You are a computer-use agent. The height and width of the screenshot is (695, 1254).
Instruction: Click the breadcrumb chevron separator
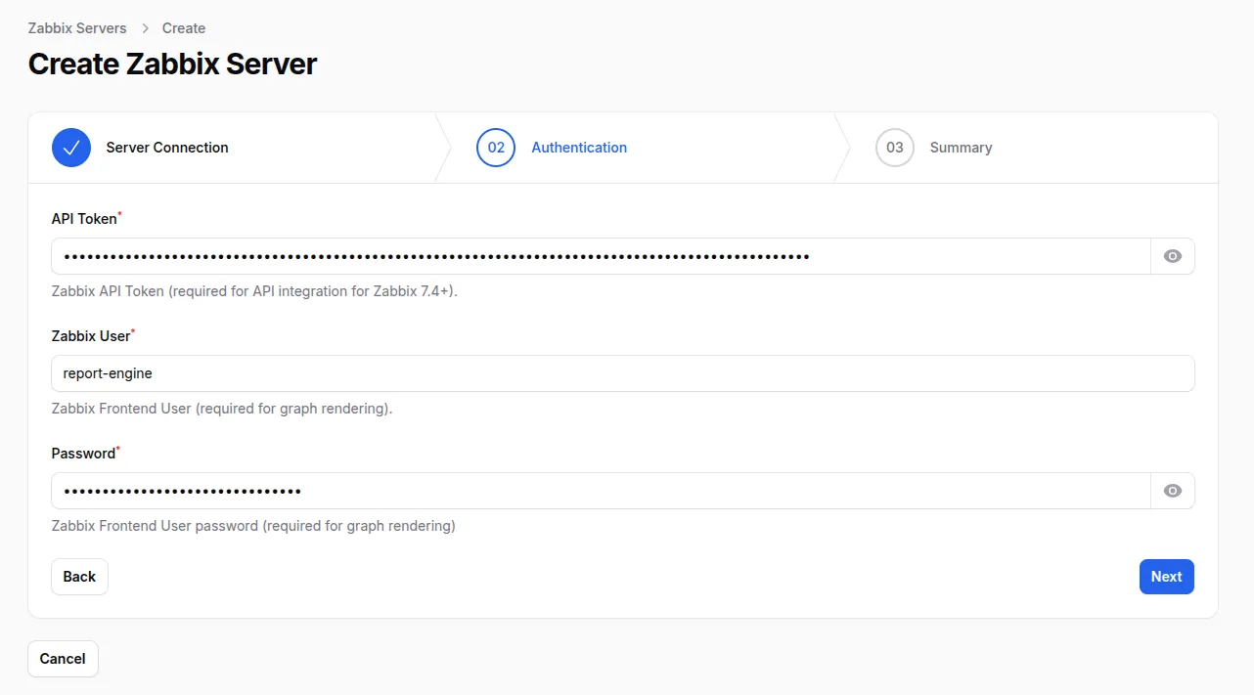[145, 28]
